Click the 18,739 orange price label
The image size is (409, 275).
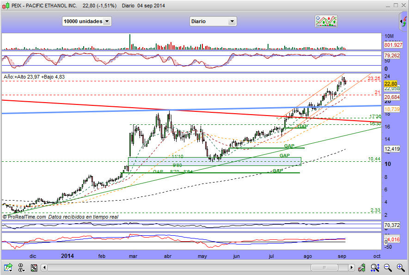[392, 109]
